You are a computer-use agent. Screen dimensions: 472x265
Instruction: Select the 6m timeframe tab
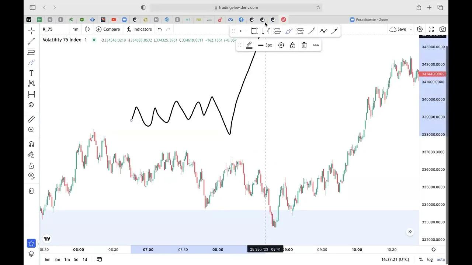coord(47,259)
